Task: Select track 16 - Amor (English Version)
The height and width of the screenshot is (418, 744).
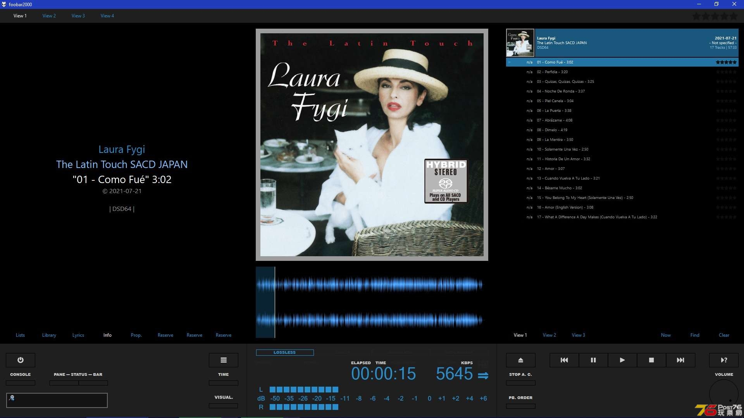Action: click(x=622, y=207)
